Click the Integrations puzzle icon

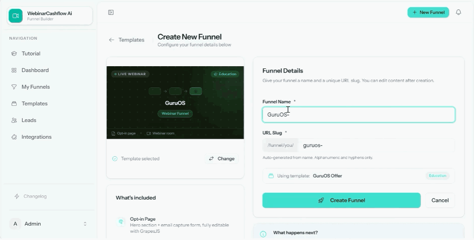point(14,137)
